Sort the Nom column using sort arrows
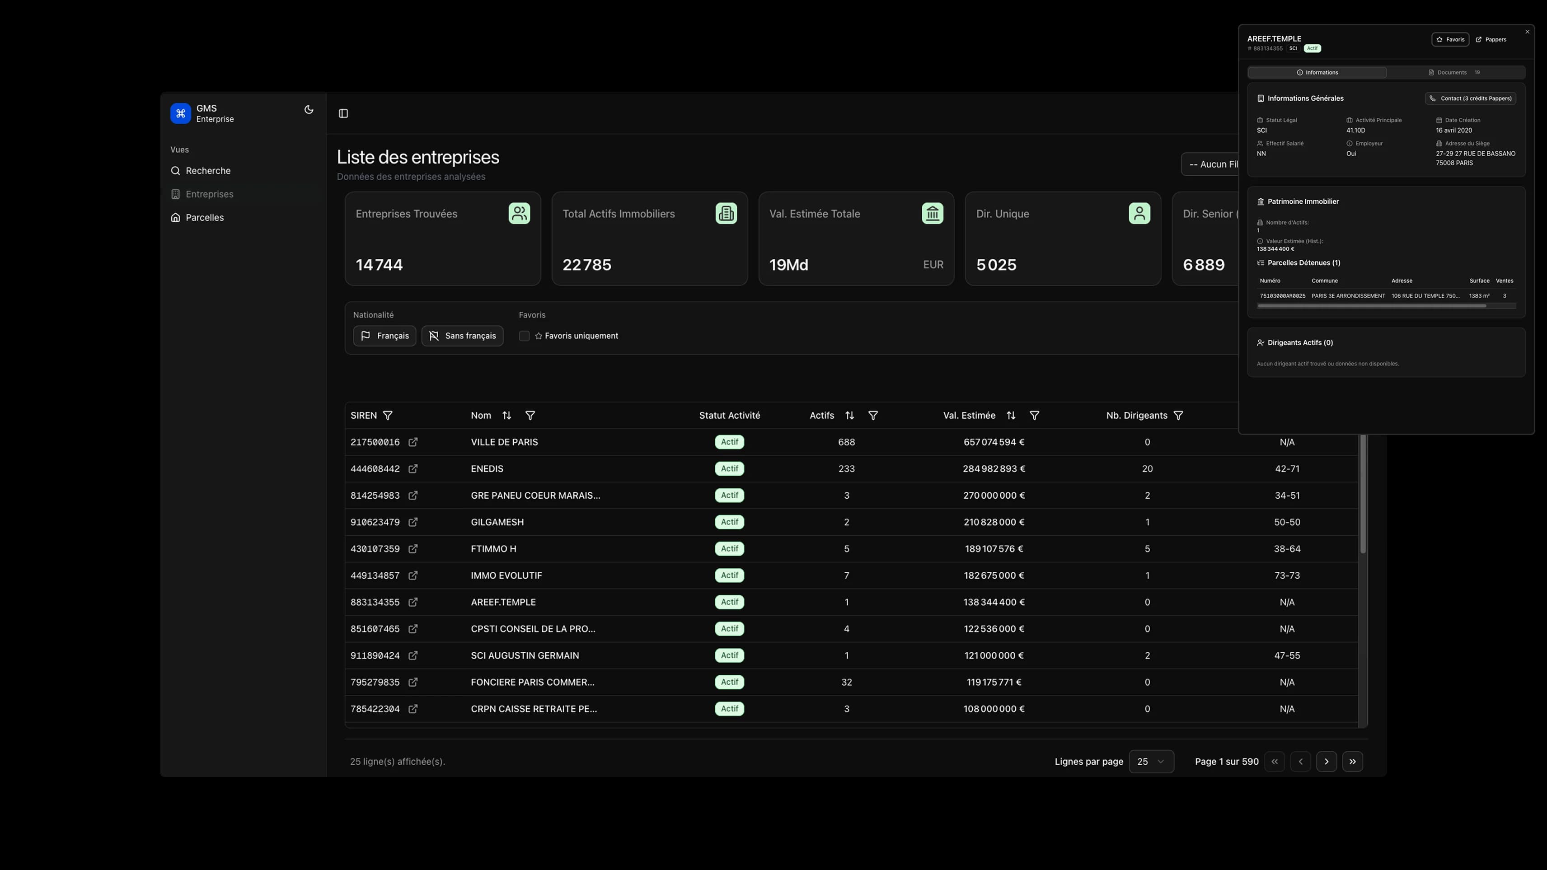The width and height of the screenshot is (1547, 870). coord(506,415)
